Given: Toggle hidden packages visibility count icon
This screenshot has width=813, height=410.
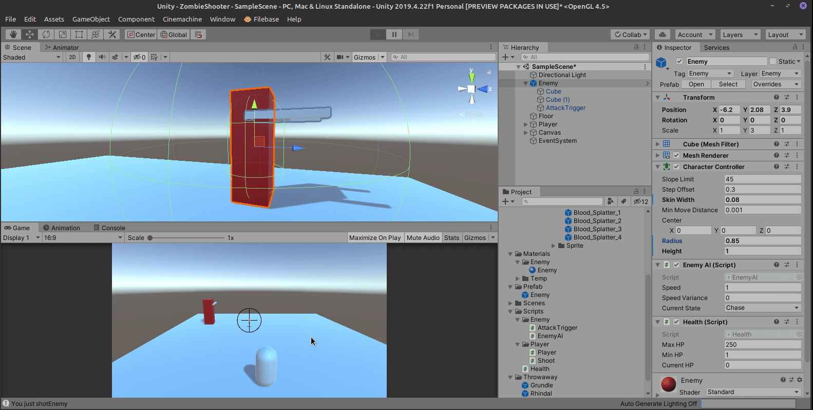Looking at the screenshot, I should [x=640, y=201].
